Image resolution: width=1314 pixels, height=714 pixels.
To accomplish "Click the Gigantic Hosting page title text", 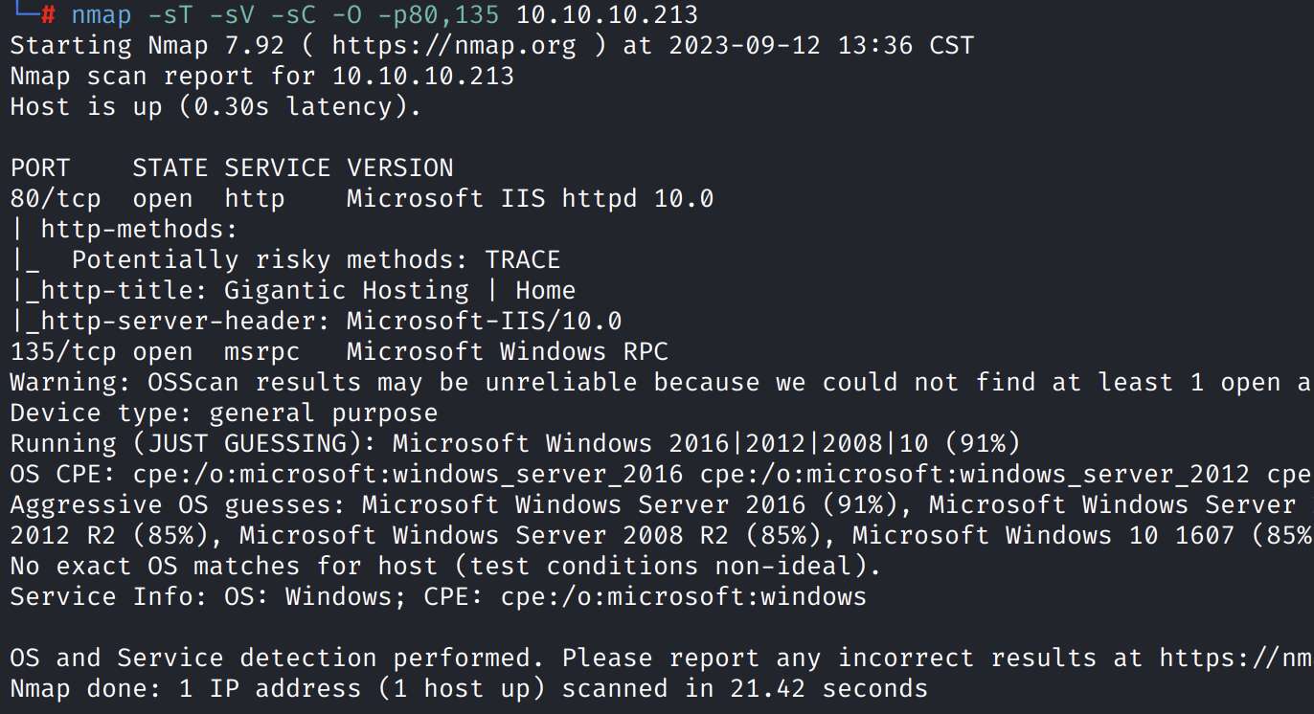I will (347, 290).
